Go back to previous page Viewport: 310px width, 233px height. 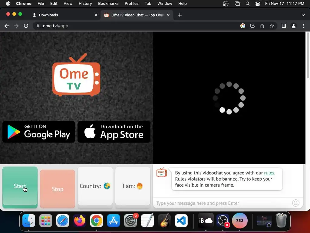coord(7,26)
